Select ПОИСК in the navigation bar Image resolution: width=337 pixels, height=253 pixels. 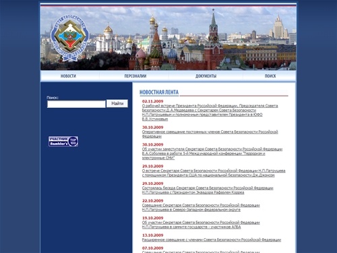[270, 76]
